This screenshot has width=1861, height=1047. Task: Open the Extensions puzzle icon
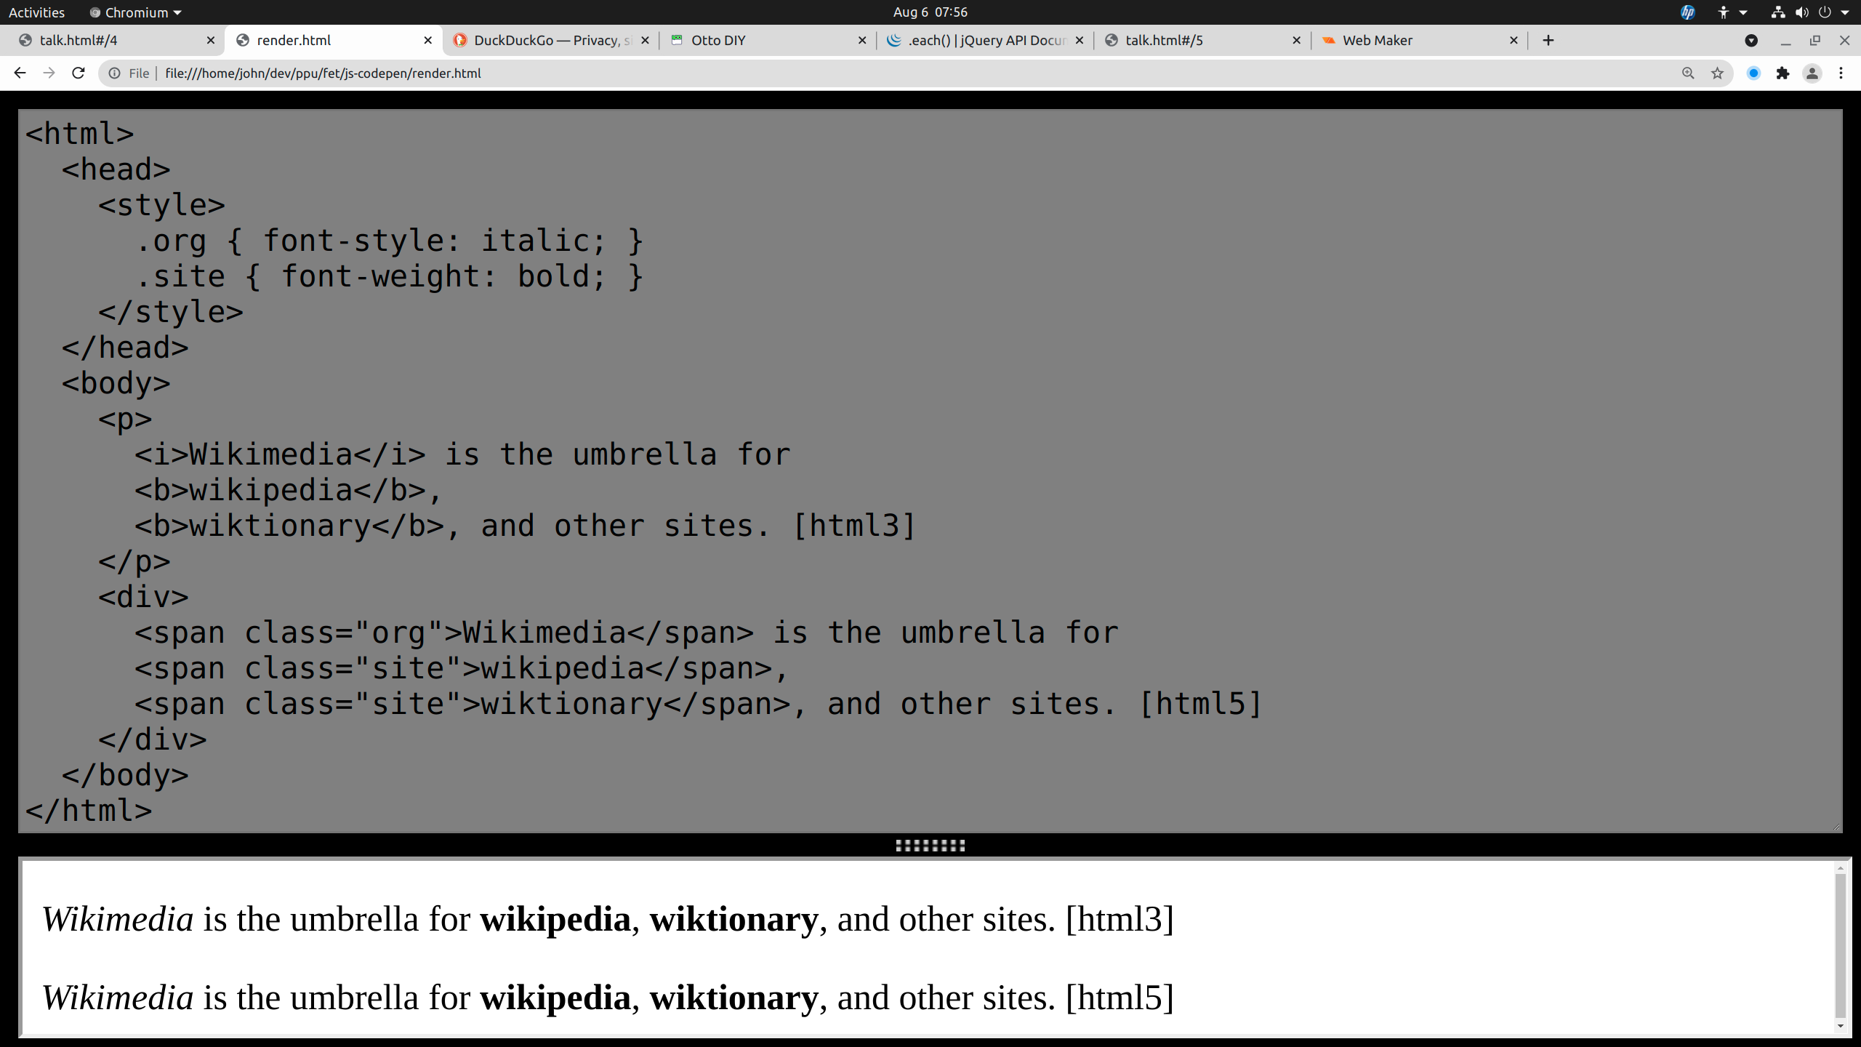1782,73
